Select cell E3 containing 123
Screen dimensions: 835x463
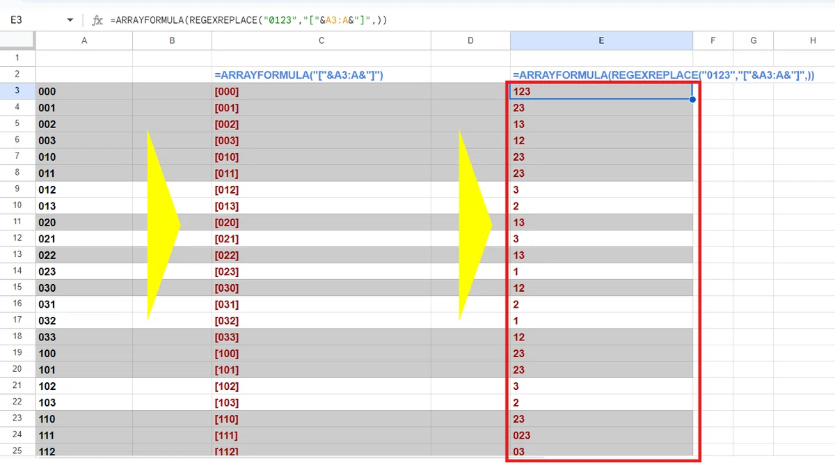click(x=601, y=91)
